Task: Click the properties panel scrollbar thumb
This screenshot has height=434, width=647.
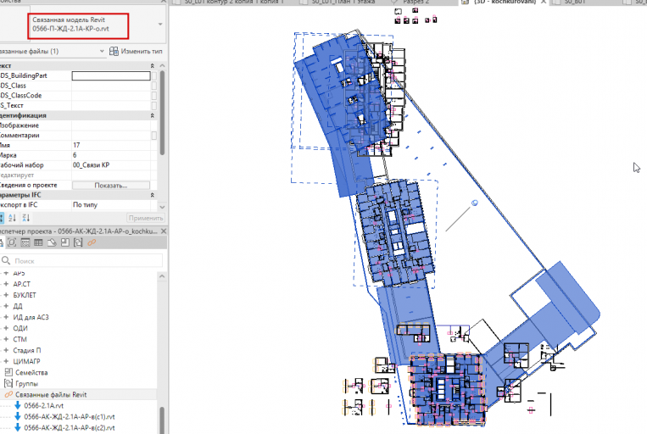Action: click(162, 114)
